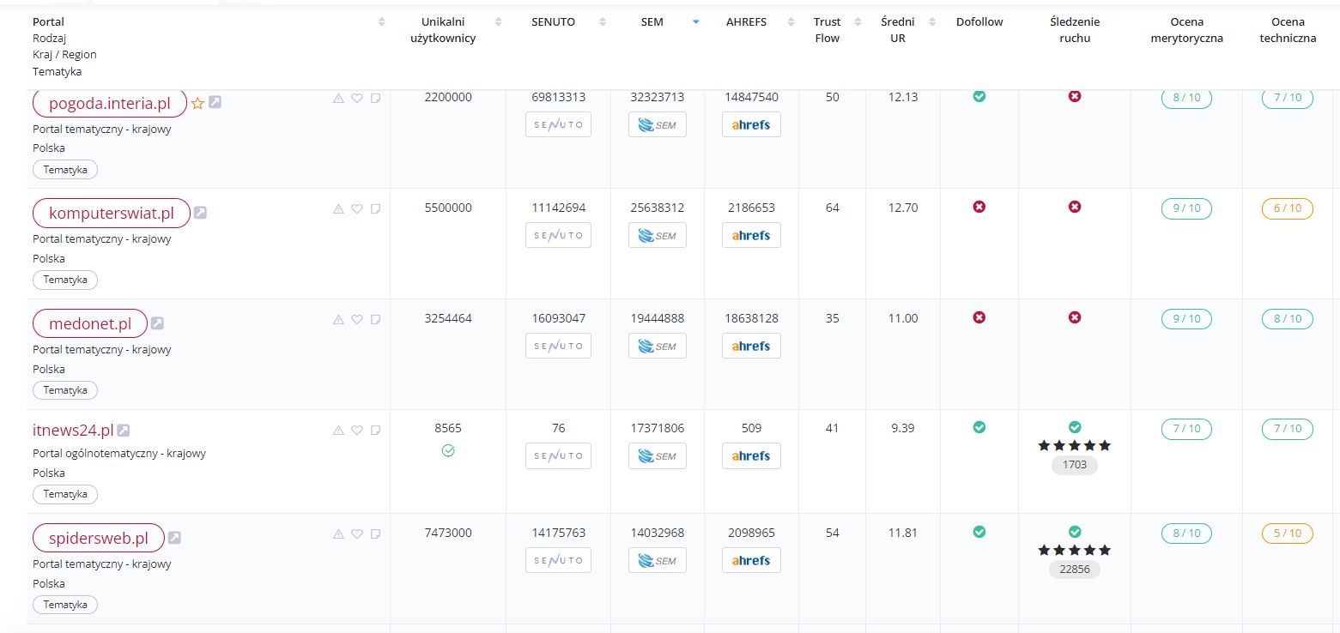The width and height of the screenshot is (1340, 633).
Task: Click Tematyka tag under pogoda.interia.pl
Action: pyautogui.click(x=65, y=169)
